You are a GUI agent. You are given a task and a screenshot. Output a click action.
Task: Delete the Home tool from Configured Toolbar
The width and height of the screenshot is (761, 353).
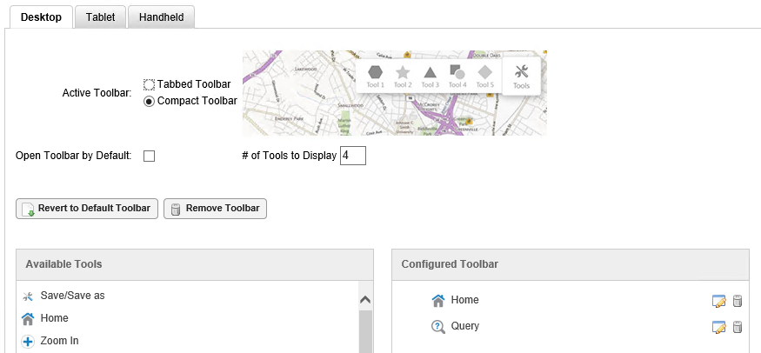click(738, 301)
